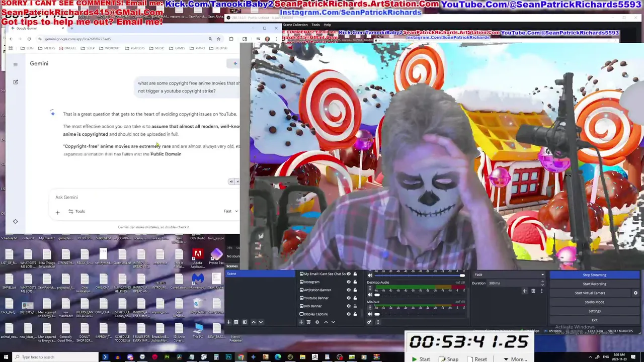Hide the ArtStation Banner source
Image resolution: width=644 pixels, height=362 pixels.
(348, 290)
